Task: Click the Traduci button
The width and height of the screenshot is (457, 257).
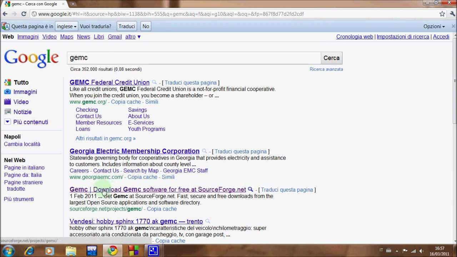Action: click(x=127, y=26)
